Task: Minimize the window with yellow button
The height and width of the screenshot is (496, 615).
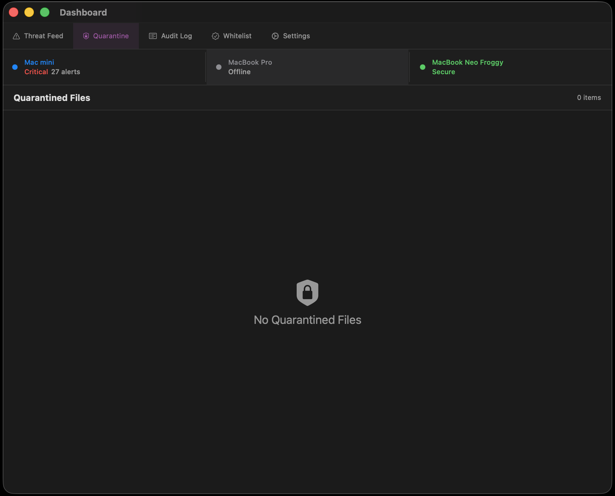Action: (x=29, y=12)
